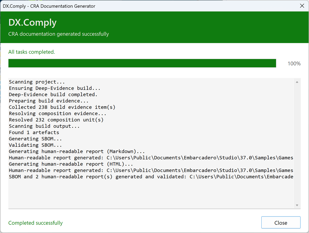
Task: Select the "Preparing build evidence..." line
Action: pyautogui.click(x=49, y=101)
